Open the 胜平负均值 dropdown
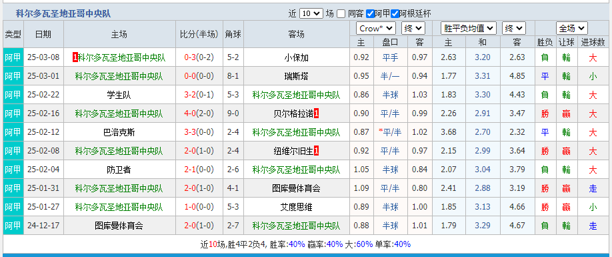612x257 pixels. [x=469, y=28]
